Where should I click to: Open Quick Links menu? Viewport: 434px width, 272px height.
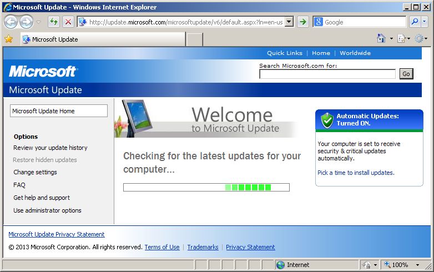click(x=285, y=53)
